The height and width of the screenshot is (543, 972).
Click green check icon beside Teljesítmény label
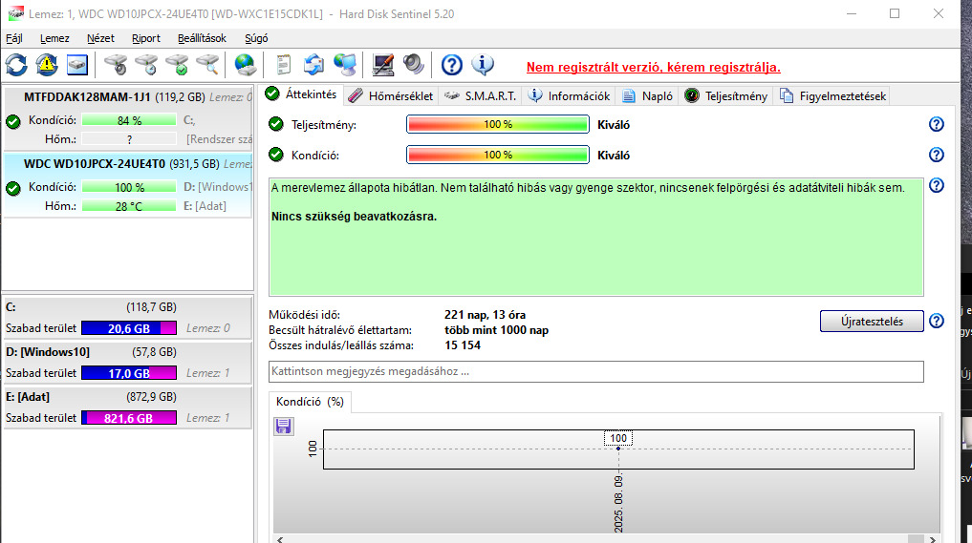pos(276,124)
